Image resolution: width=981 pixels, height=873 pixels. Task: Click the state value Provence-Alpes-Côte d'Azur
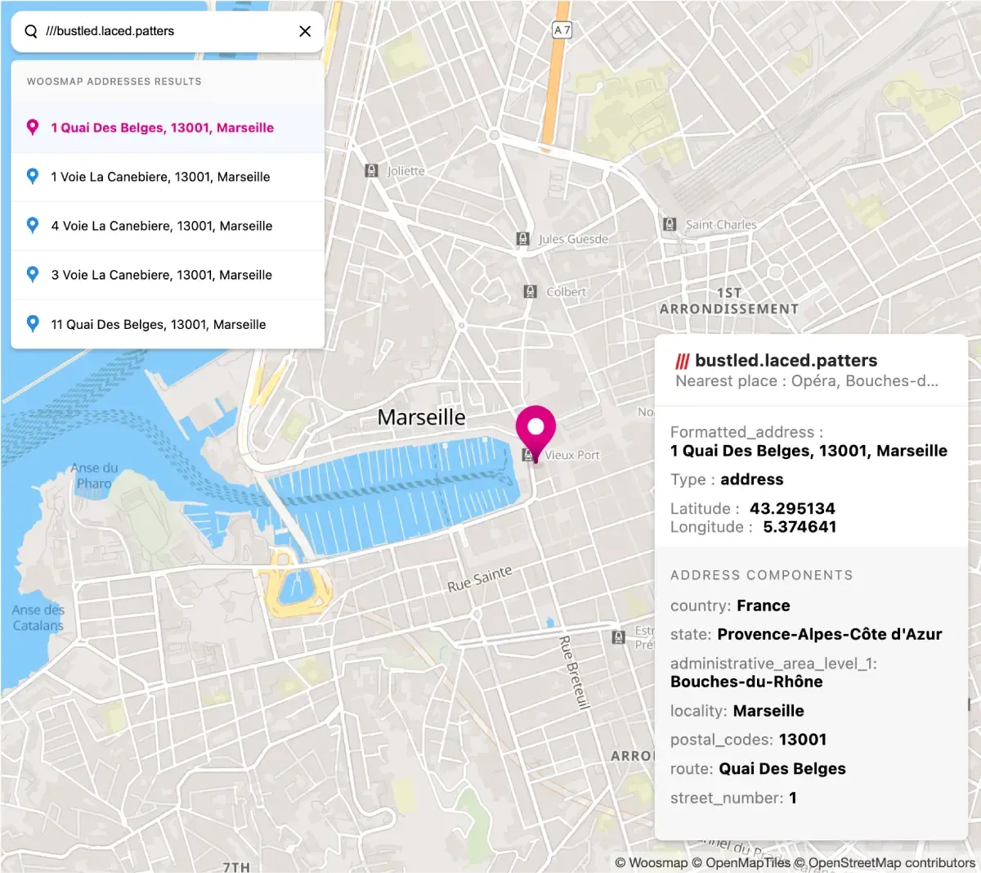(830, 634)
